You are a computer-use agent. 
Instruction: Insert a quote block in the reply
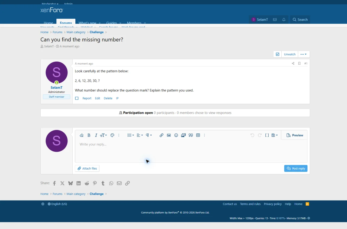coord(191,135)
